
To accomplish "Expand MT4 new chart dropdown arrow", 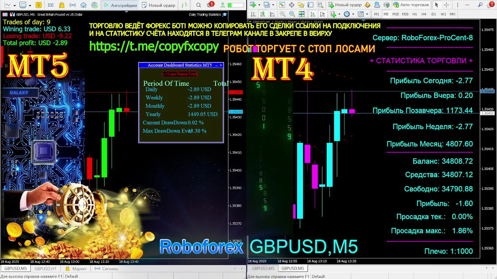I will [x=259, y=5].
